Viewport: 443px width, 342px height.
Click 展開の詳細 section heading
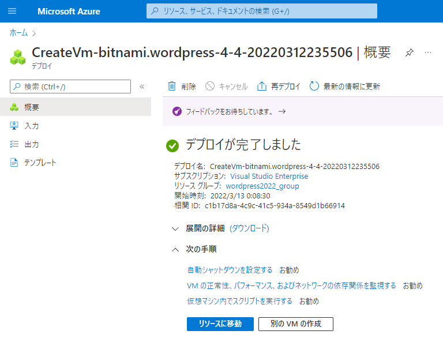coord(205,228)
